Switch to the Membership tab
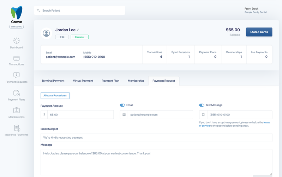 [x=136, y=81]
